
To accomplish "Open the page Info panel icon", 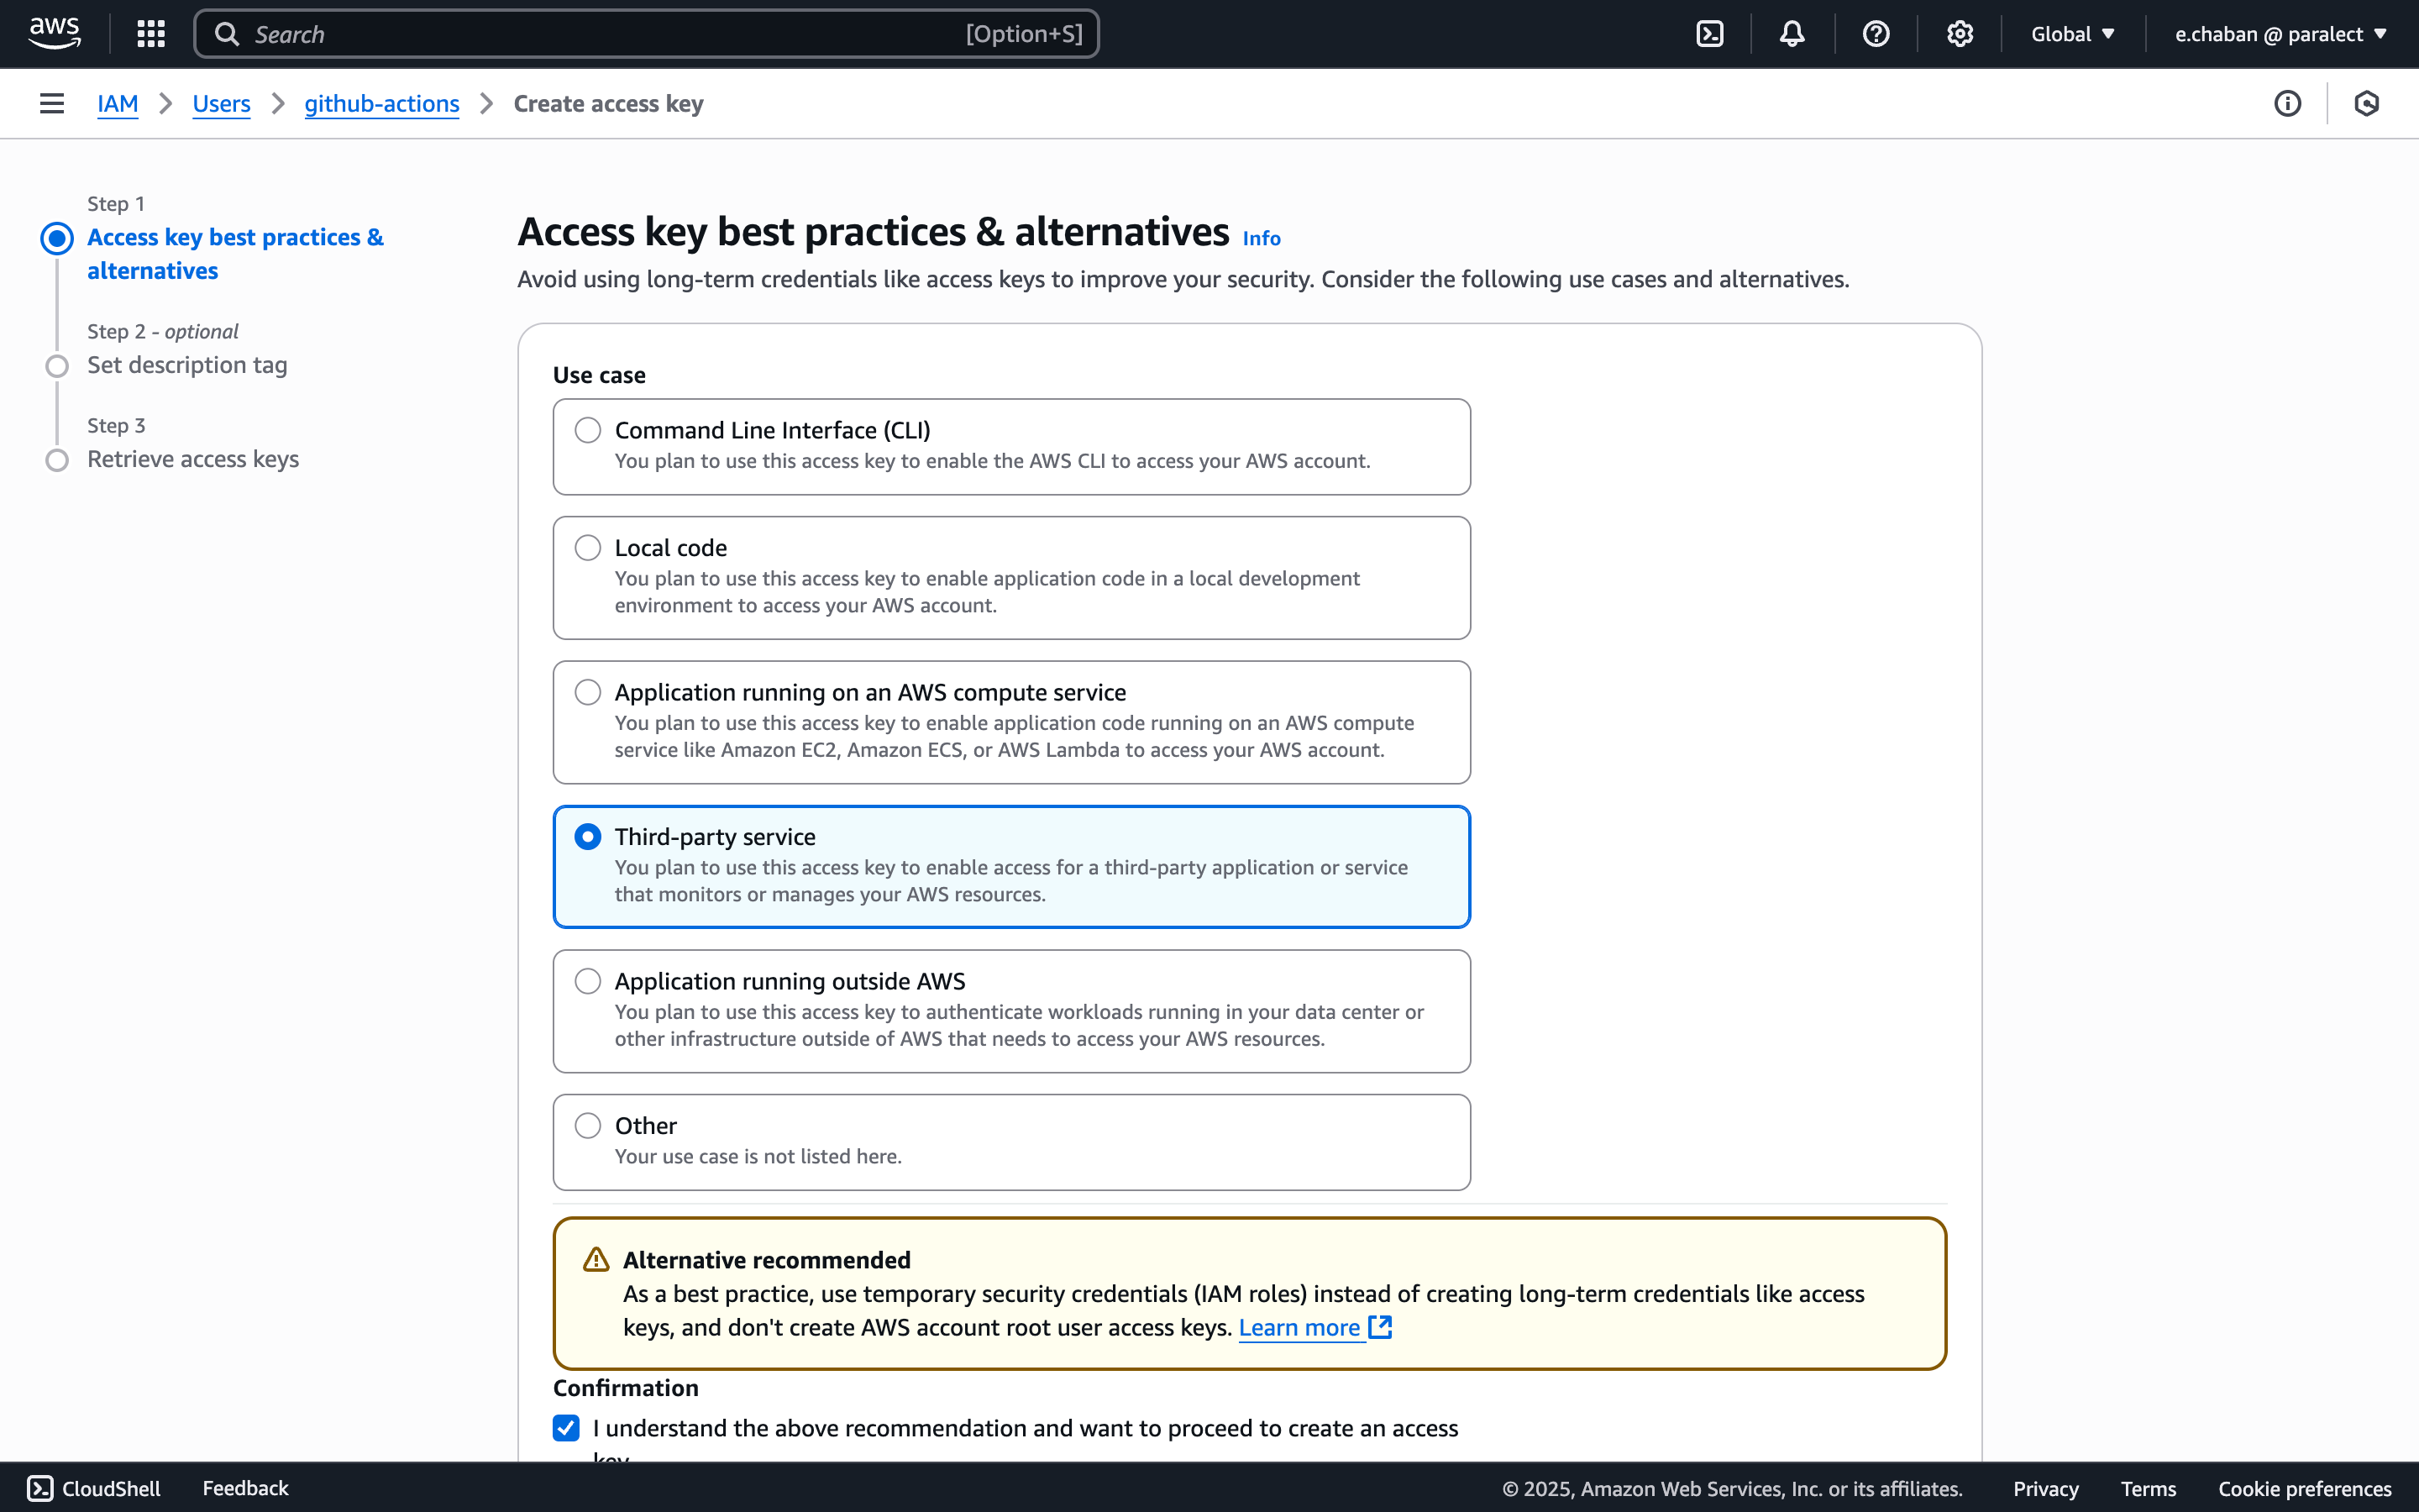I will coord(2287,103).
